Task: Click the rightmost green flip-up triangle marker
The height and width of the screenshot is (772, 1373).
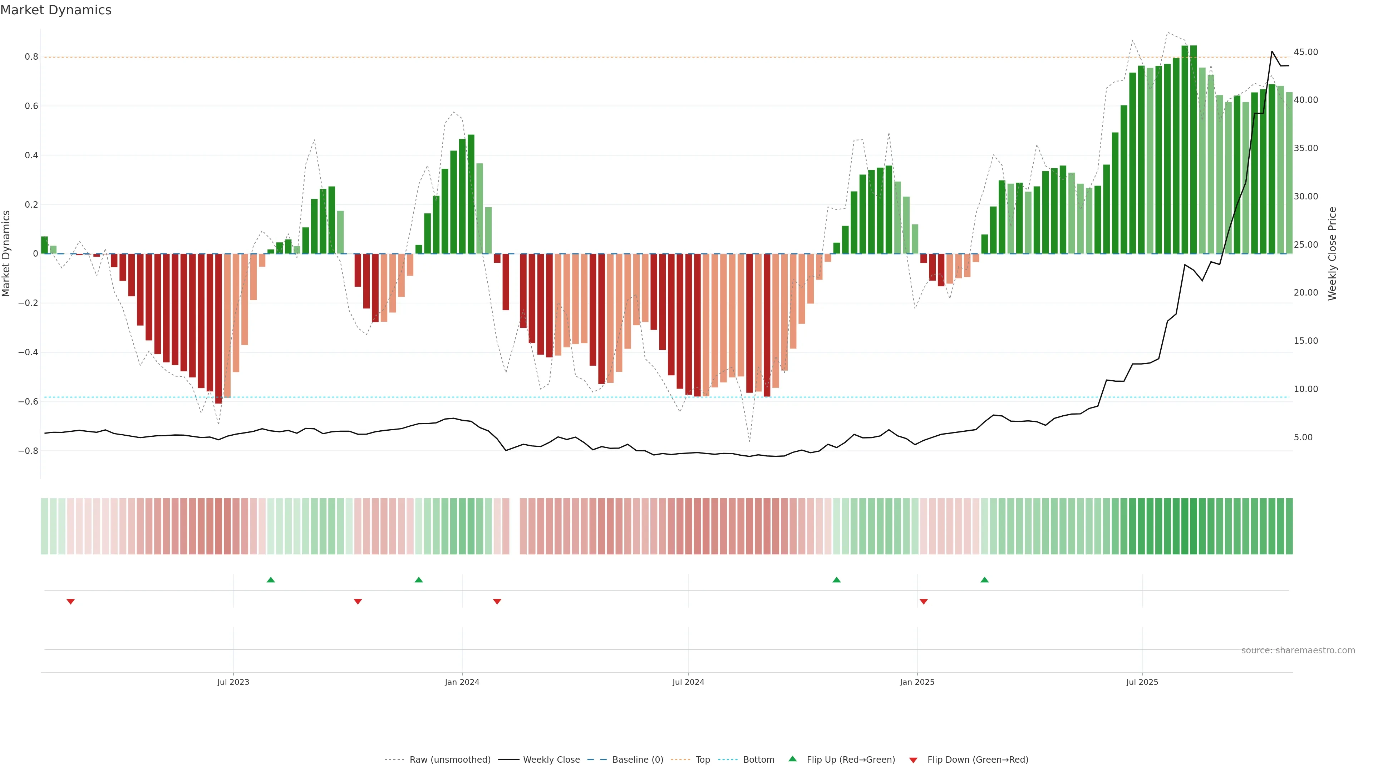Action: coord(984,580)
